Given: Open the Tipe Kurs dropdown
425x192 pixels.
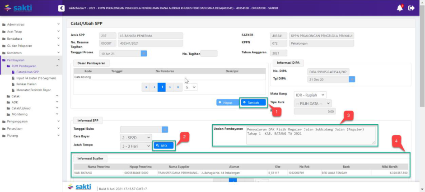Looking at the screenshot, I should click(x=313, y=103).
